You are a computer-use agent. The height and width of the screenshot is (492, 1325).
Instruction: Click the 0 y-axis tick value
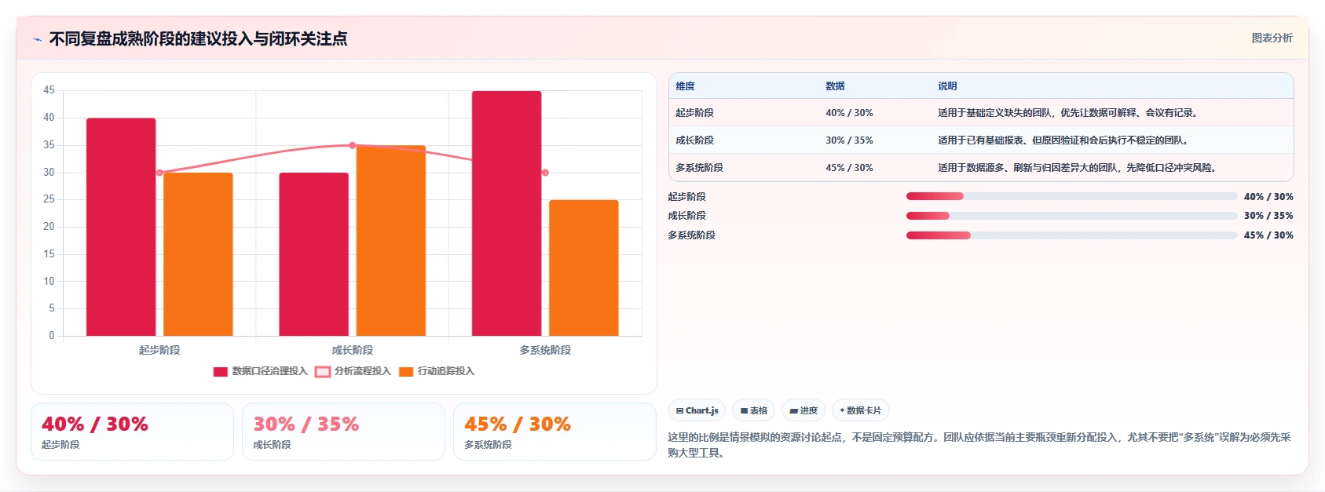52,336
